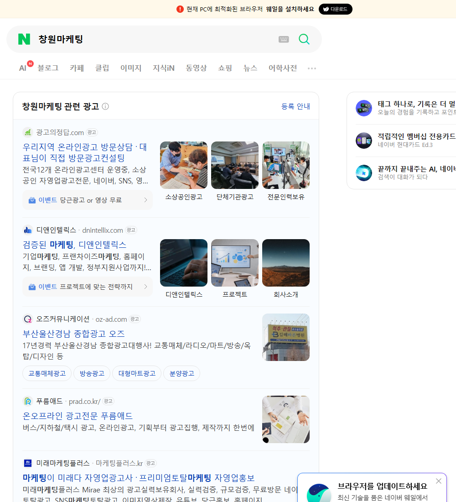Open the AI search tab

(x=23, y=68)
